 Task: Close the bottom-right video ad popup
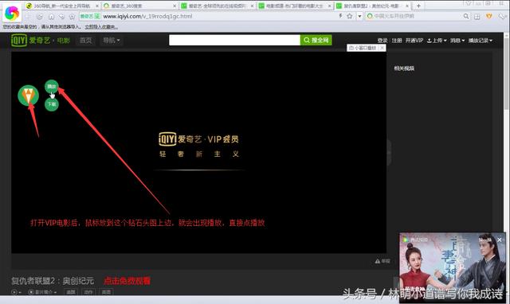click(500, 240)
